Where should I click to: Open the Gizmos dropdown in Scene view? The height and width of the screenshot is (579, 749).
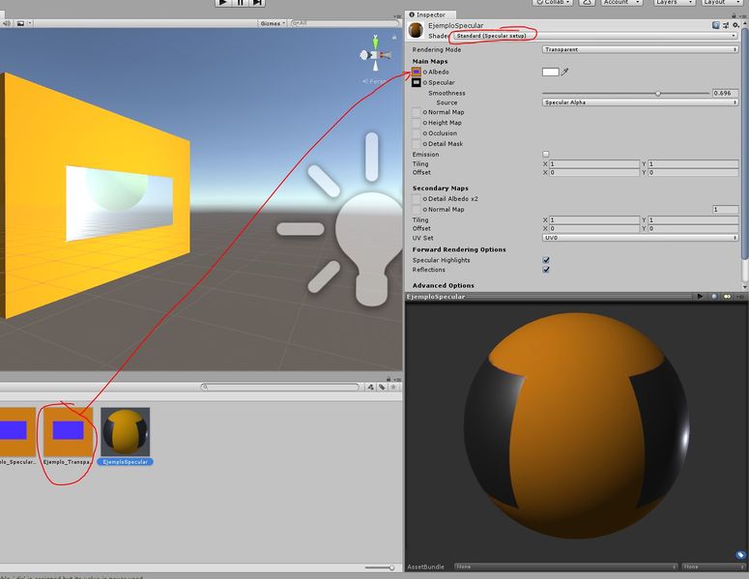(273, 23)
